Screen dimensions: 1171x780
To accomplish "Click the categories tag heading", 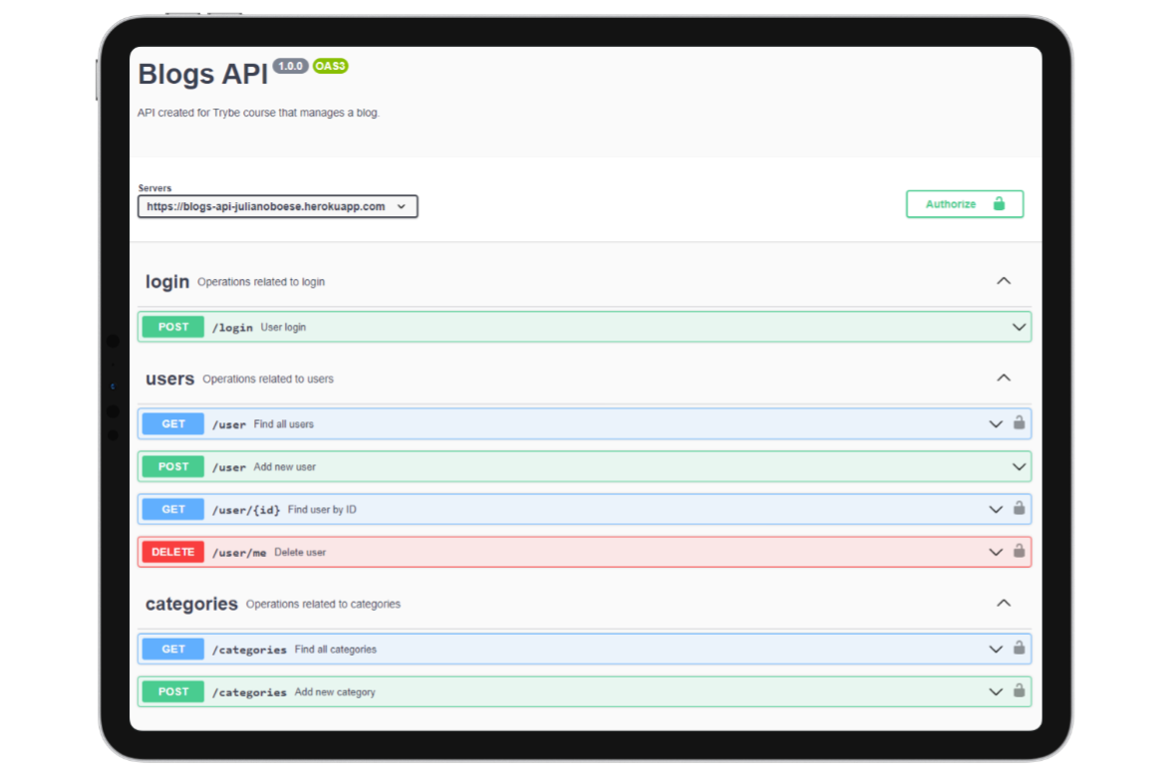I will pos(191,604).
